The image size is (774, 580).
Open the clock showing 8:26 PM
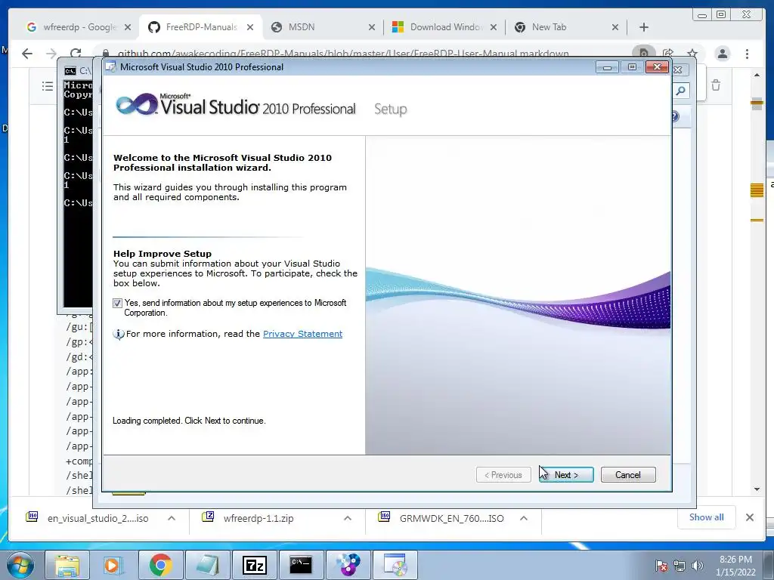click(735, 566)
